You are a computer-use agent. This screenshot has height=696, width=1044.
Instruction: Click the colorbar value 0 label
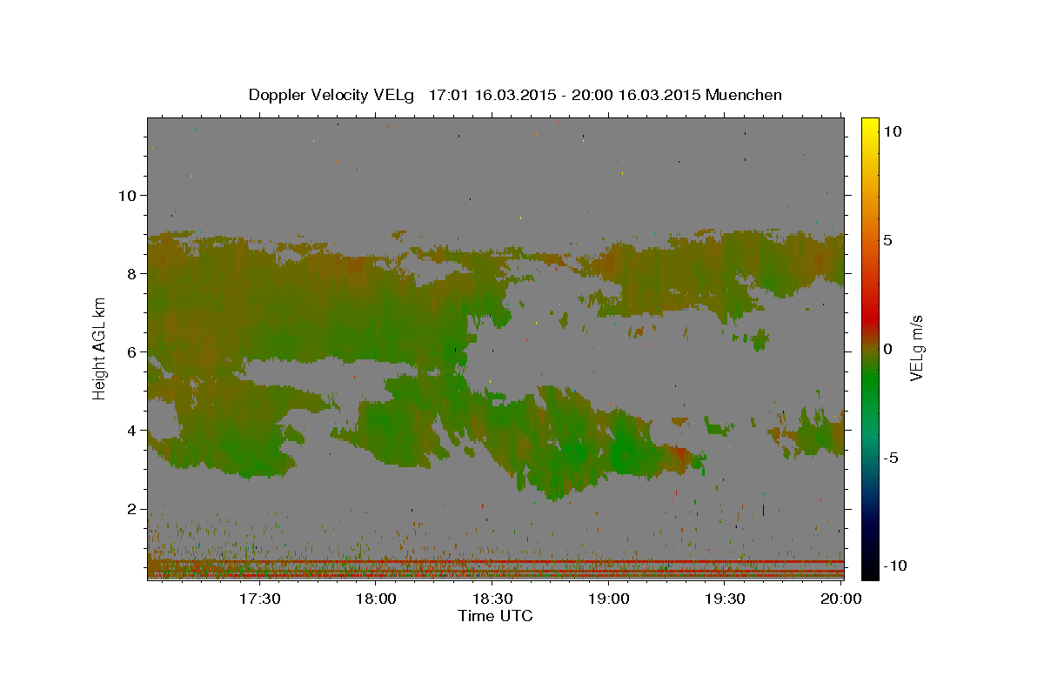pos(888,349)
